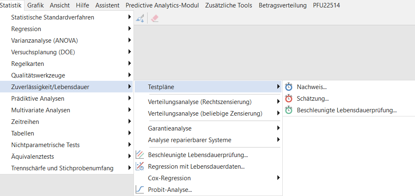This screenshot has height=196, width=415.
Task: Expand the Regelkarten submenu arrow
Action: 129,63
